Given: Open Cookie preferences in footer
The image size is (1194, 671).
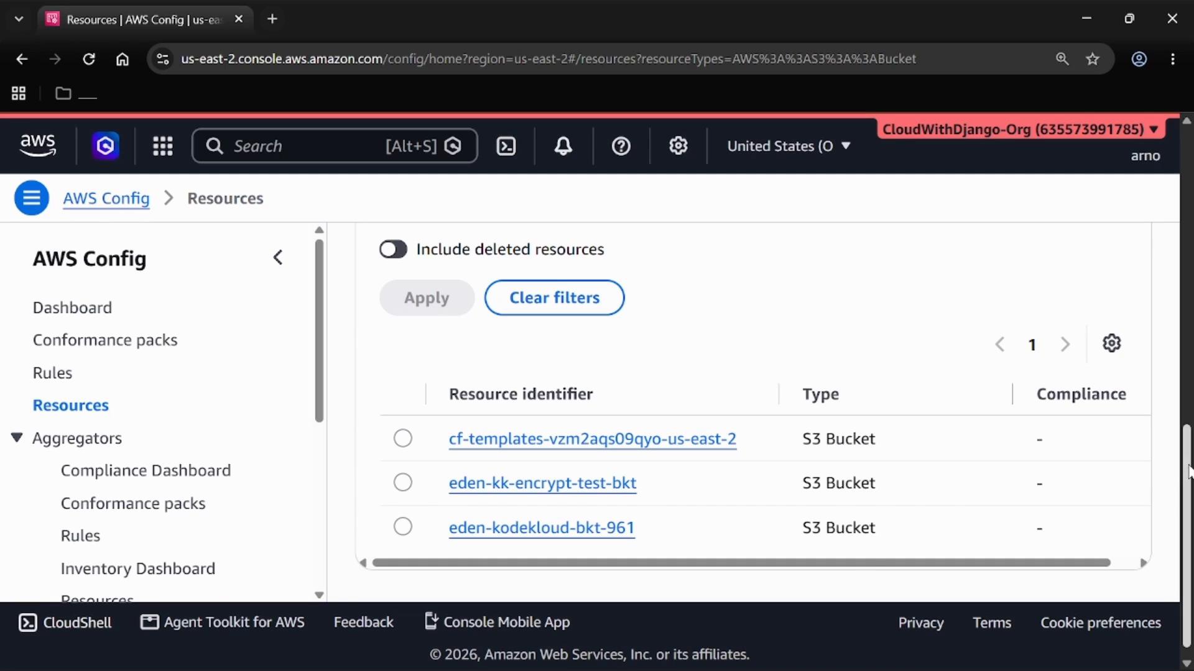Looking at the screenshot, I should (x=1101, y=623).
